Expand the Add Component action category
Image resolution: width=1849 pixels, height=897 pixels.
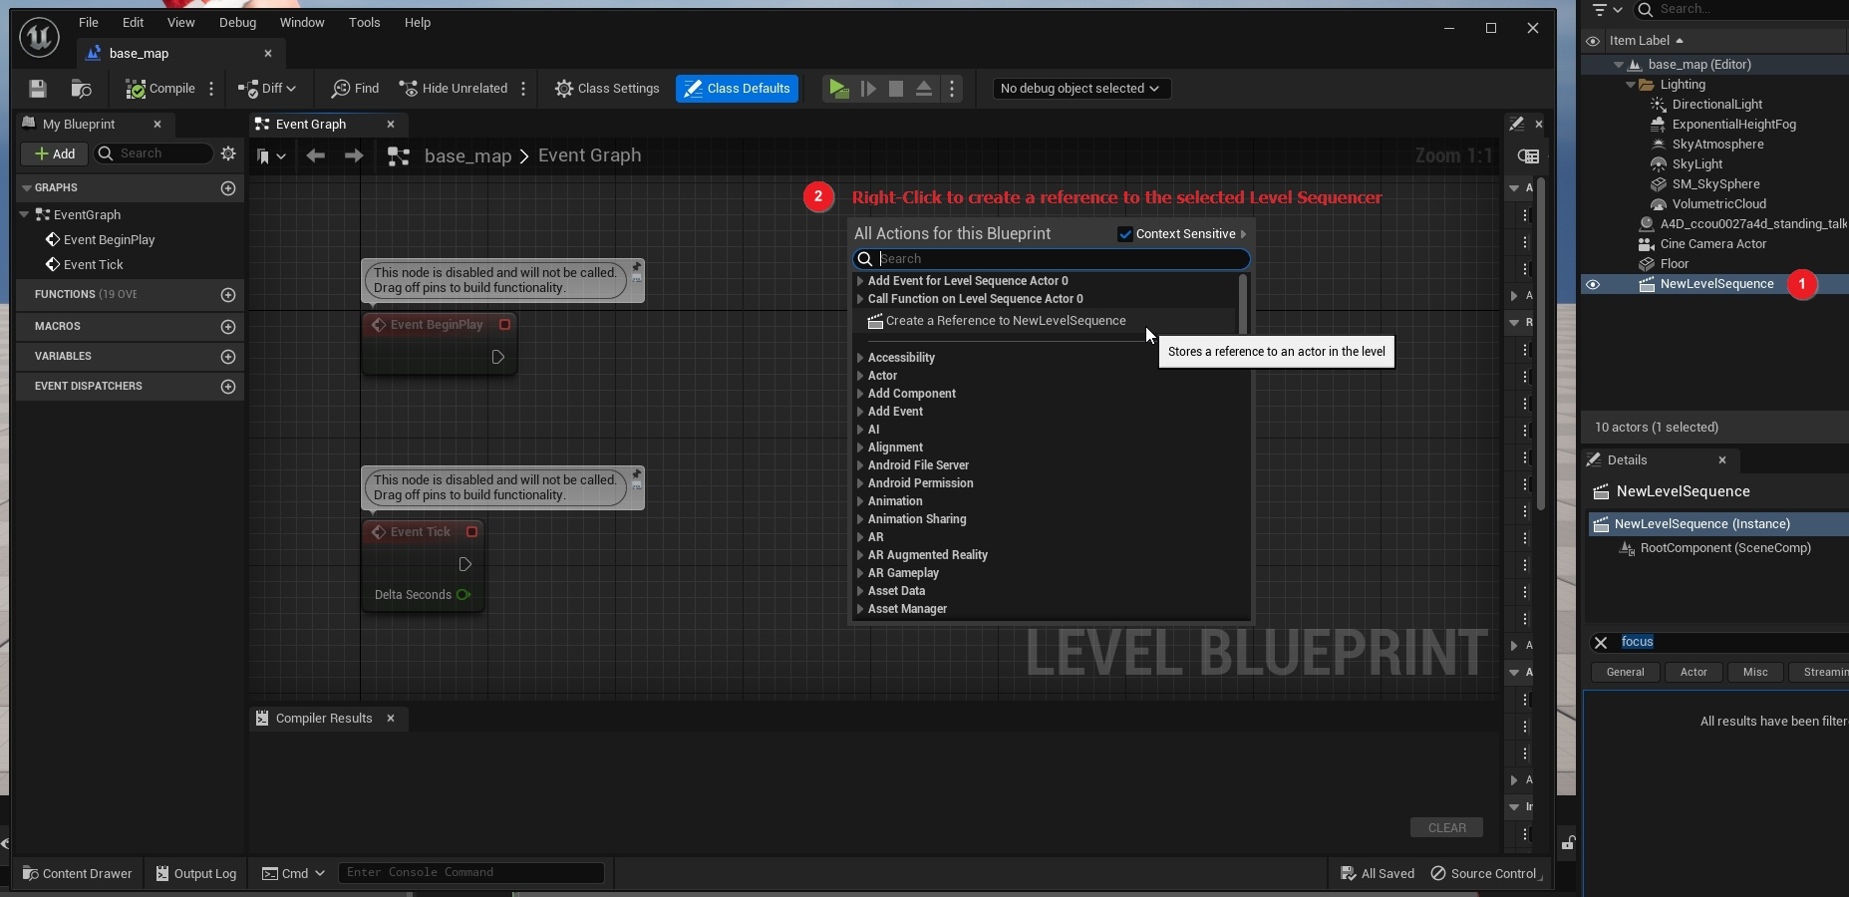pyautogui.click(x=860, y=394)
